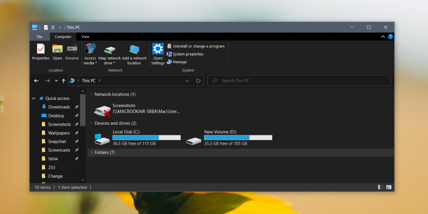
Task: Open Downloads in Quick access
Action: pyautogui.click(x=59, y=107)
